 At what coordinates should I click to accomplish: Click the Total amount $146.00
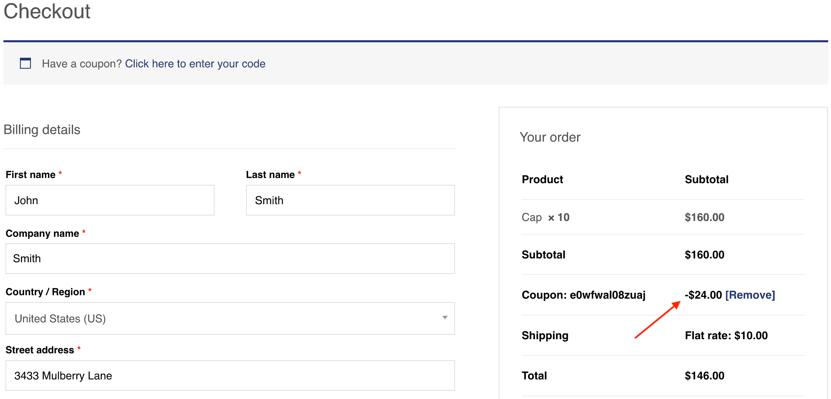(x=705, y=376)
